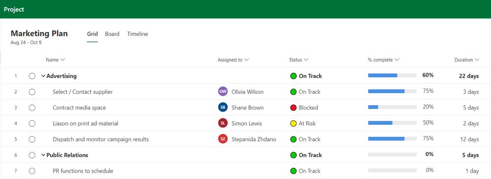Click Olivia Wilson's OW avatar icon
This screenshot has width=491, height=179.
click(223, 91)
